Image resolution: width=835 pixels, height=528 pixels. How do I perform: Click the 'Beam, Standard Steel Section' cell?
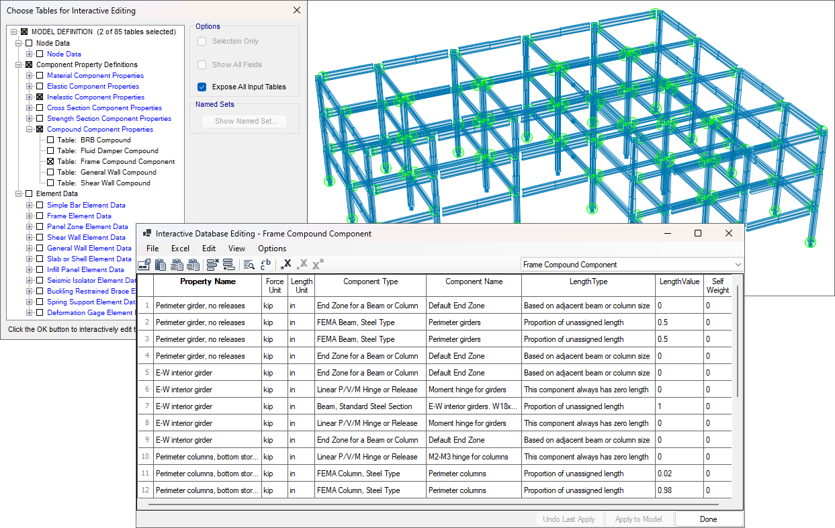(x=370, y=406)
